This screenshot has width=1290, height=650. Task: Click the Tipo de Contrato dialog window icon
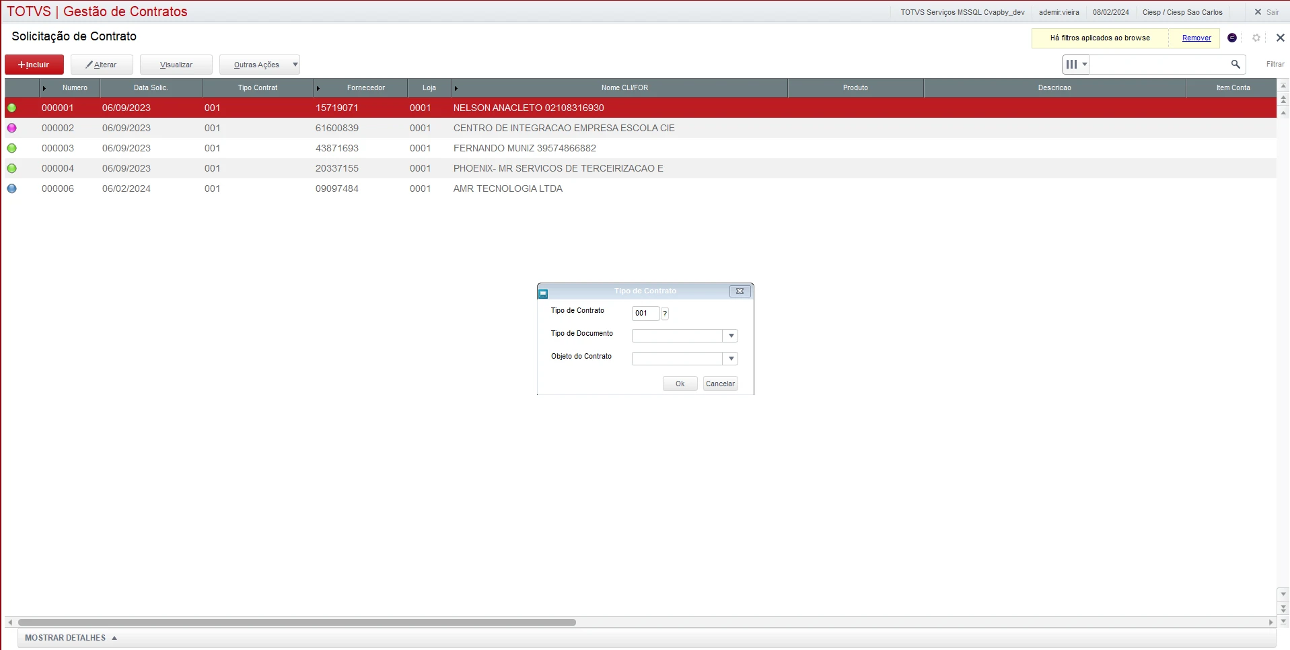coord(544,293)
